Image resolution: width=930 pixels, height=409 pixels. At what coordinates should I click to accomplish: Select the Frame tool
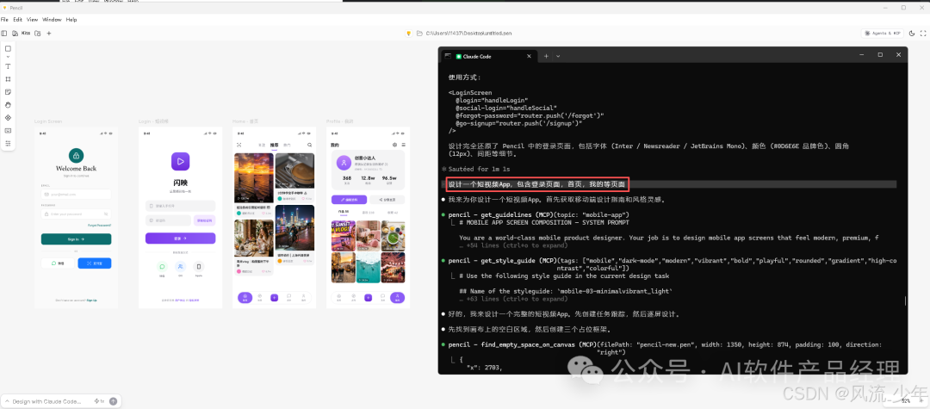[9, 79]
